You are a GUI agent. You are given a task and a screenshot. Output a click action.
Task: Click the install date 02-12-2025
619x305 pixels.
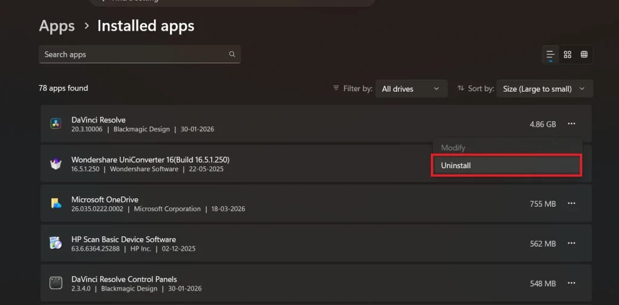[178, 249]
